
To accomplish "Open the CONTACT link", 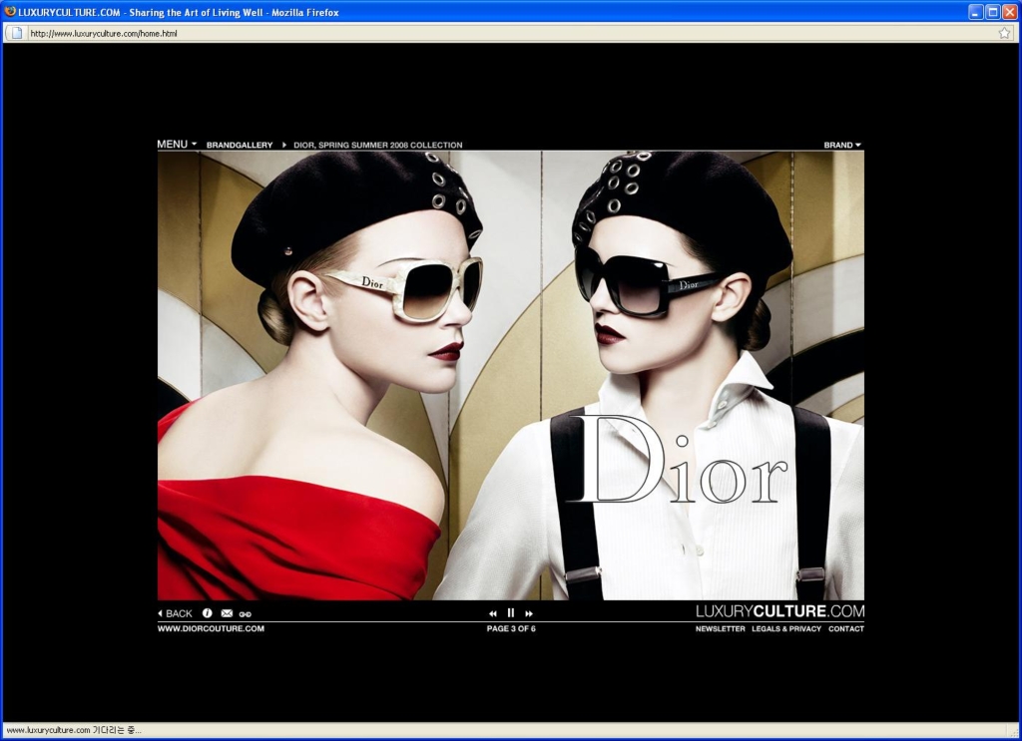I will pos(846,628).
